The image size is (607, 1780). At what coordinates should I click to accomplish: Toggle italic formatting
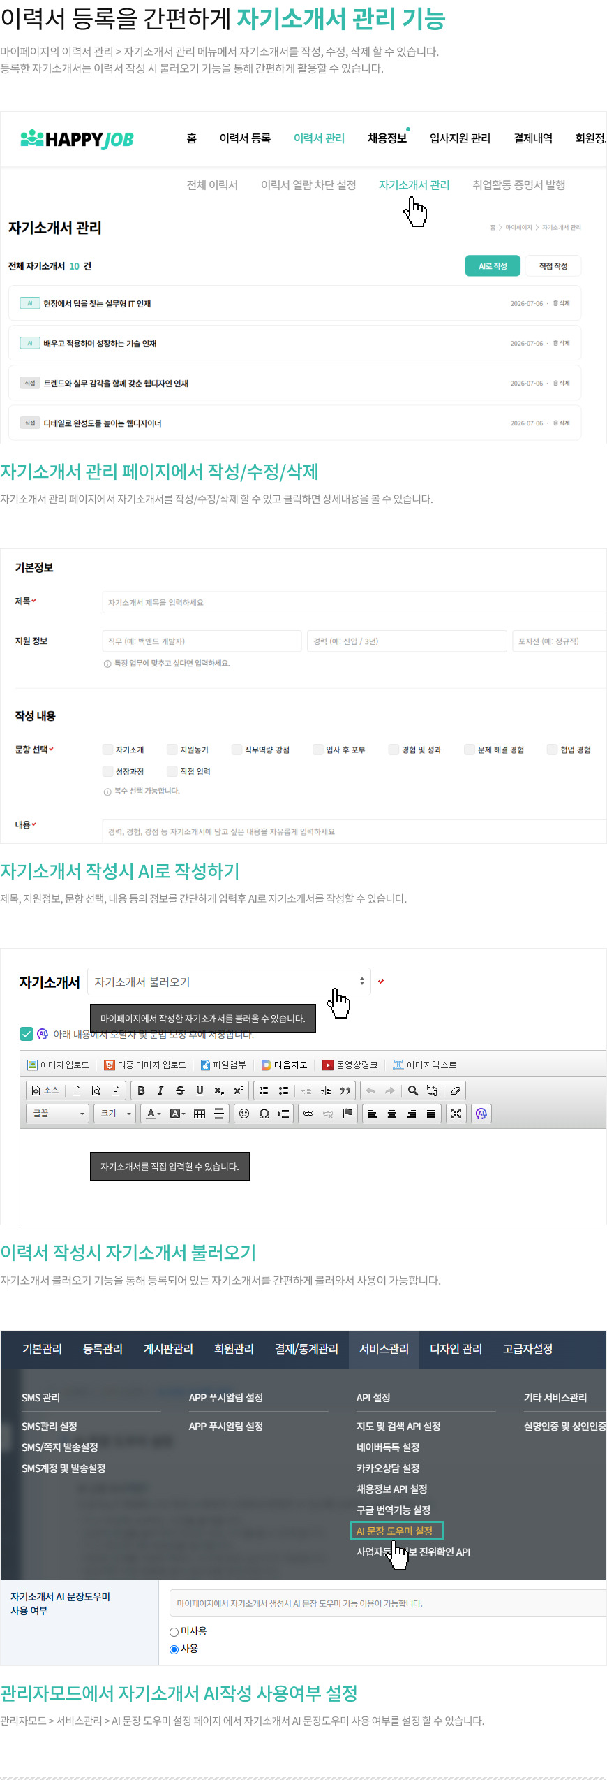[160, 1090]
